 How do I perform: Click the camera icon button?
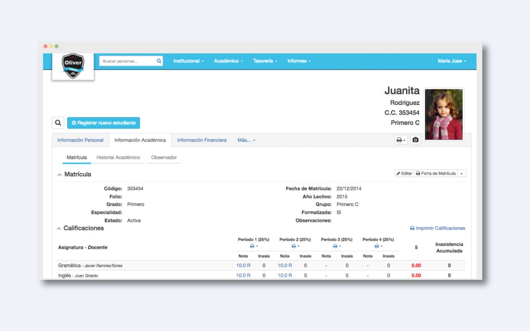415,140
